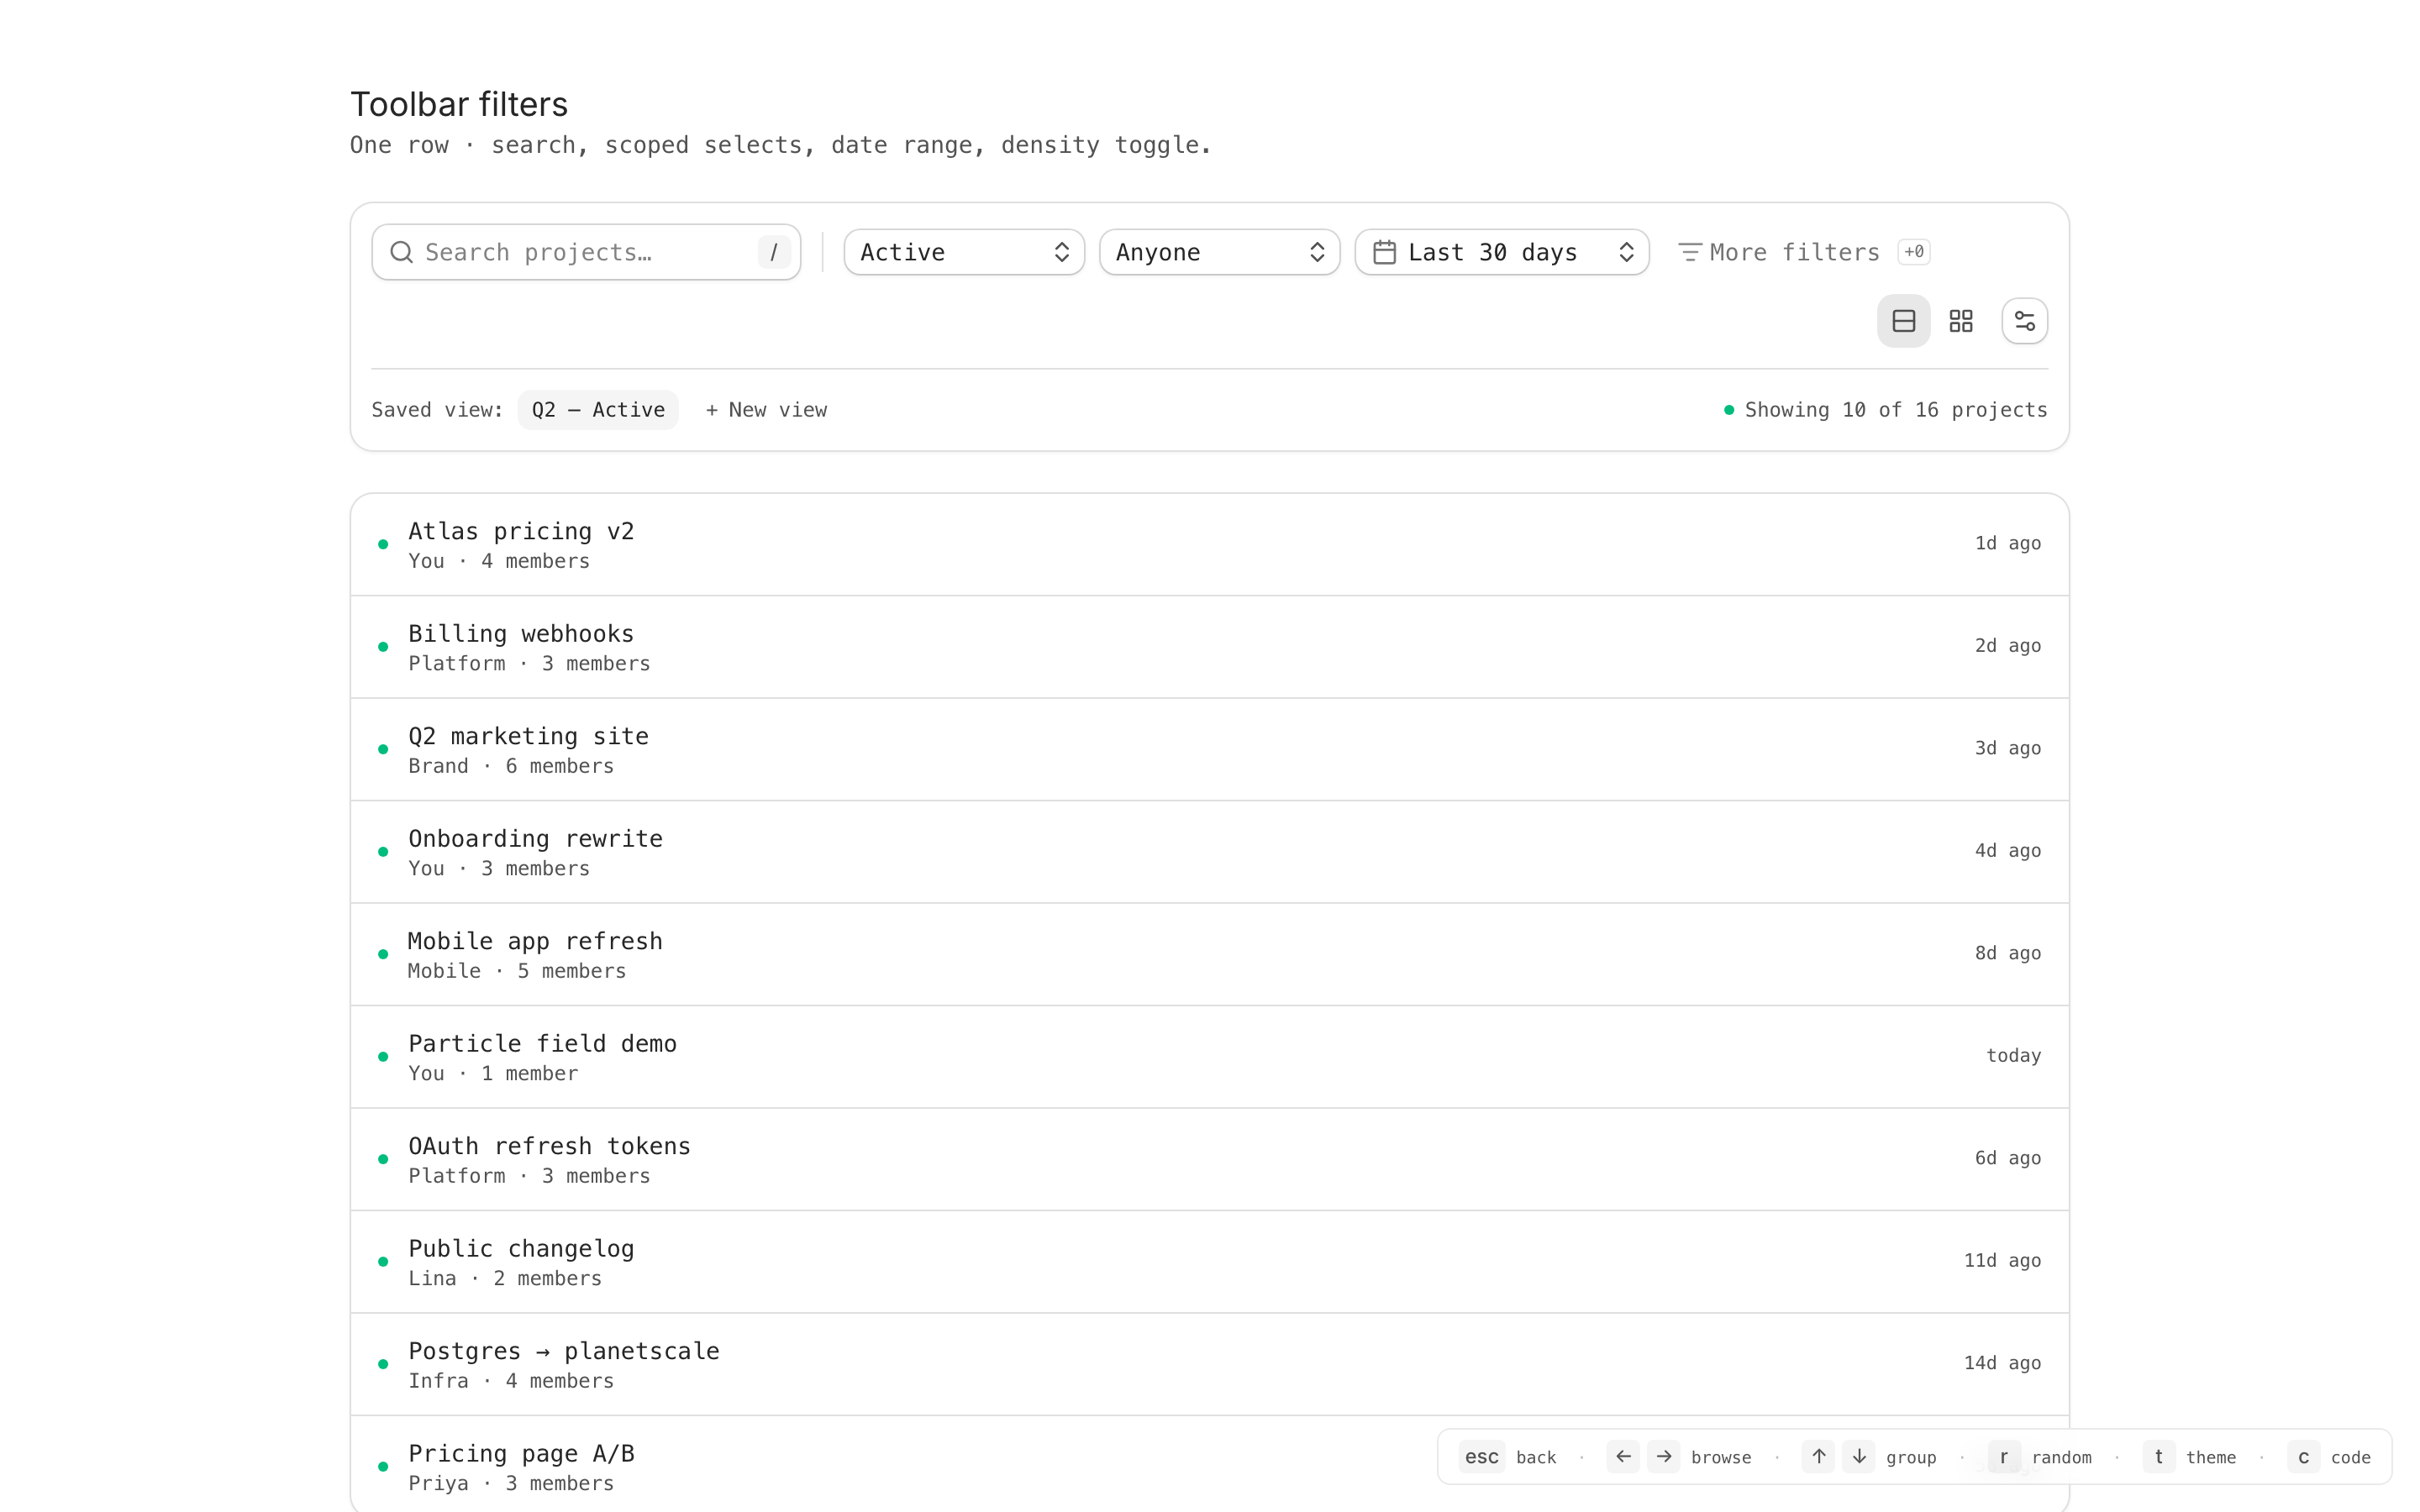This screenshot has height=1512, width=2420.
Task: Click the slash shortcut key badge
Action: point(773,252)
